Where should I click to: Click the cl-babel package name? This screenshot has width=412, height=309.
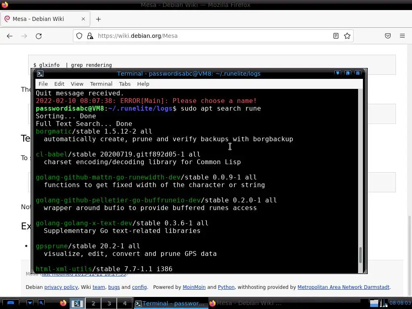51,154
